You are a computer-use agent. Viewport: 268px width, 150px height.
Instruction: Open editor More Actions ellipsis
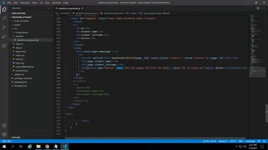[263, 8]
